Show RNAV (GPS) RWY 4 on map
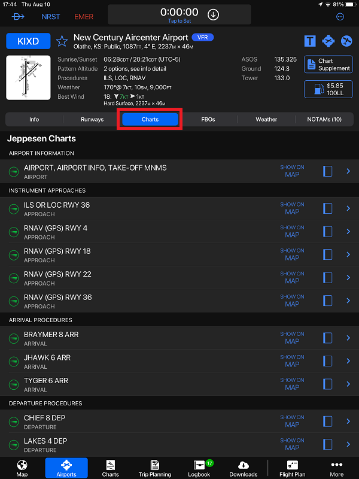Image resolution: width=359 pixels, height=479 pixels. tap(292, 231)
